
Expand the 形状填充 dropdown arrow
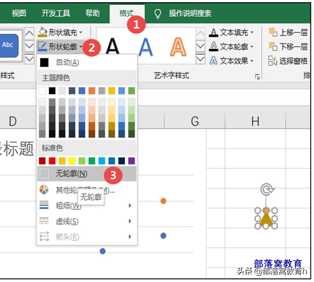pos(81,32)
